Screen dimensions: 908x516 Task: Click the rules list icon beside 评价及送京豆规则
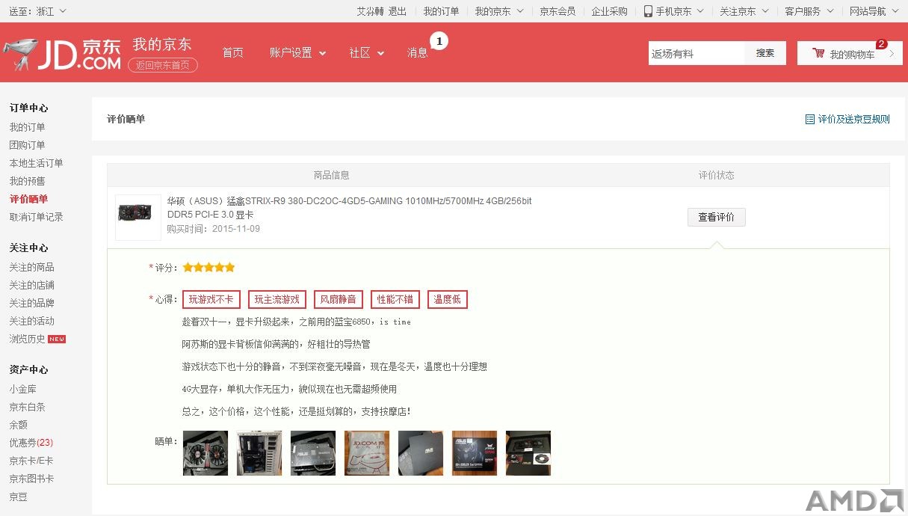click(x=809, y=119)
